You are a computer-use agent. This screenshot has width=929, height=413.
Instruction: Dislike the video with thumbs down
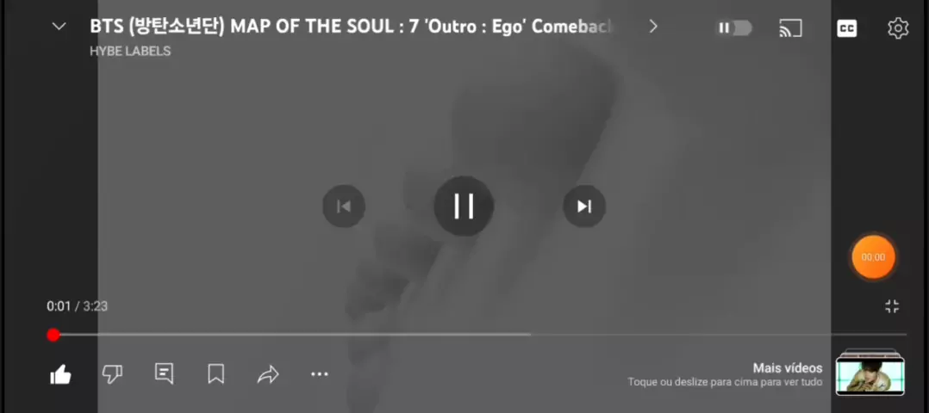112,374
